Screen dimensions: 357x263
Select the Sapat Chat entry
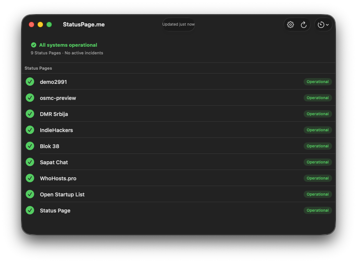point(178,162)
